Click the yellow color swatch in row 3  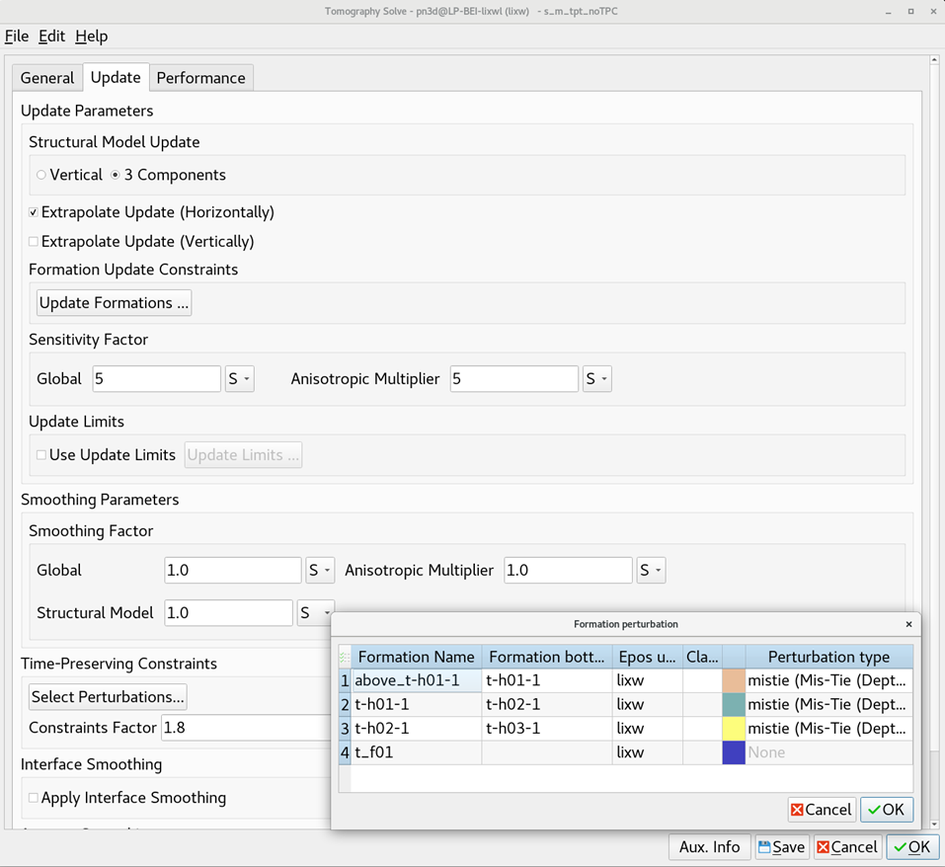point(734,729)
